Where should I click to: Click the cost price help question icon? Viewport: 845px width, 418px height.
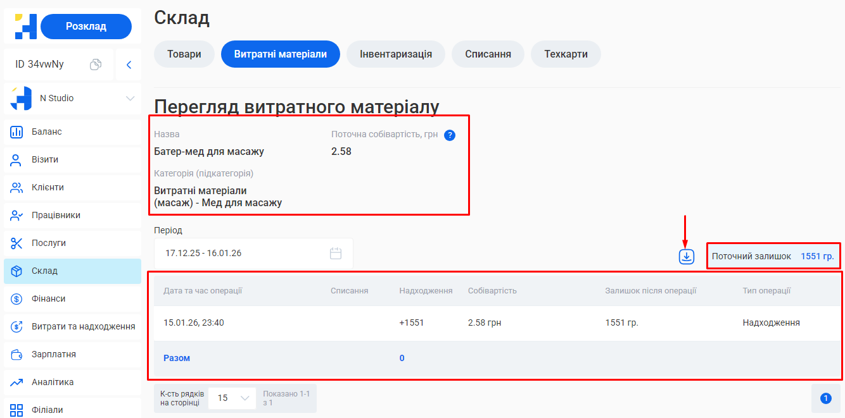[x=450, y=135]
